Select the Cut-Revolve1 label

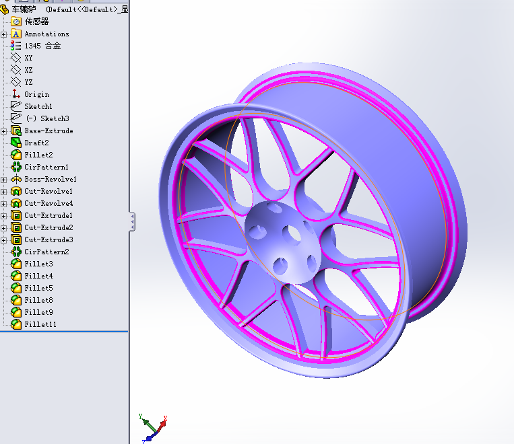(49, 191)
